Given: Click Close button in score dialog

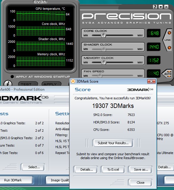Looking at the screenshot, I should [x=140, y=183].
